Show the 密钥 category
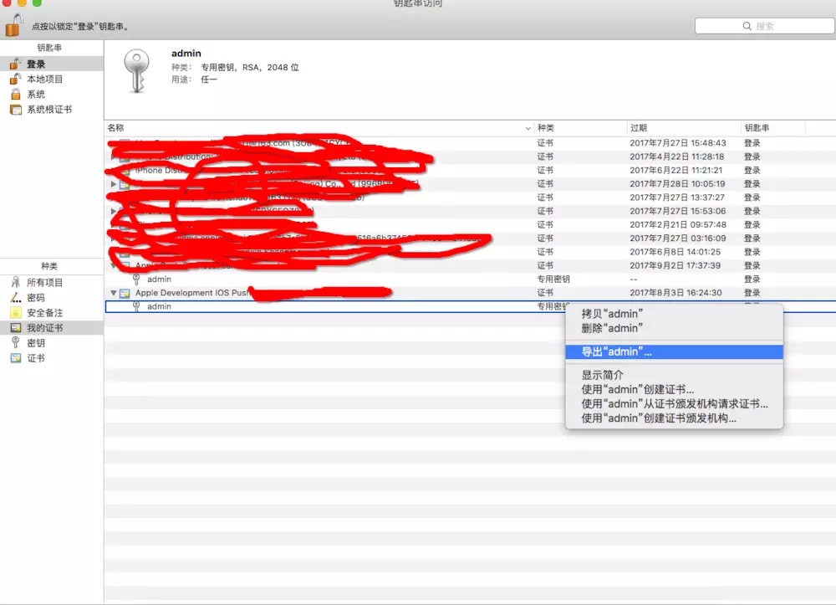 click(x=52, y=343)
